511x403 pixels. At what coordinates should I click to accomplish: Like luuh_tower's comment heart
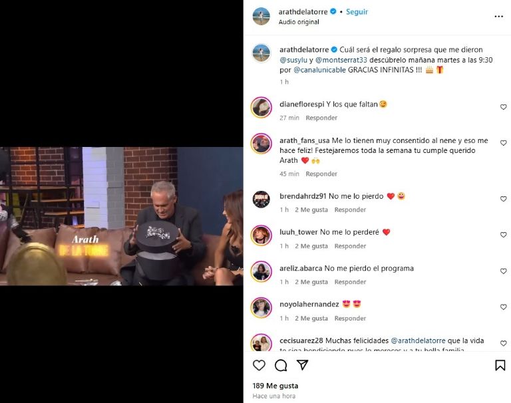click(504, 235)
